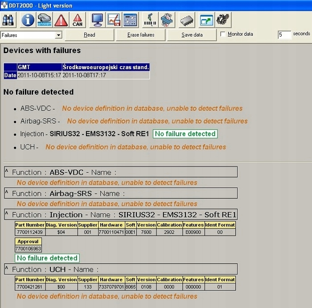This screenshot has height=308, width=312.
Task: Open the window with green arrow icon
Action: [206, 20]
